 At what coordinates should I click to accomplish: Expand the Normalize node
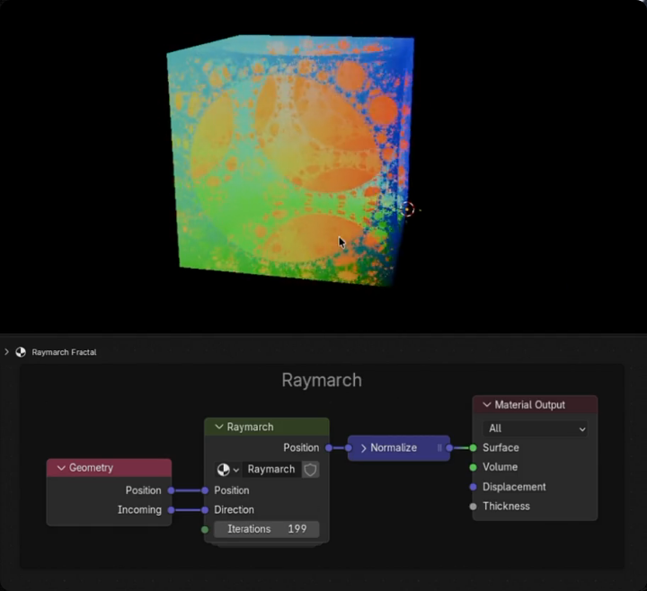(x=363, y=447)
